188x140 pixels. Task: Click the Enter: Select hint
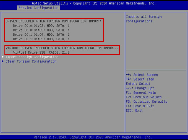[138, 84]
